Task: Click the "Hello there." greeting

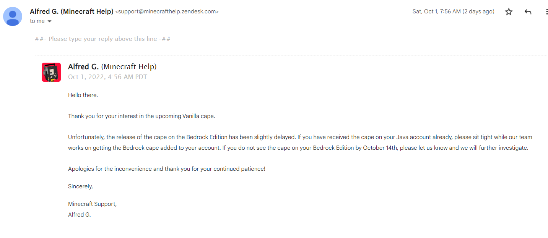Action: [x=83, y=95]
